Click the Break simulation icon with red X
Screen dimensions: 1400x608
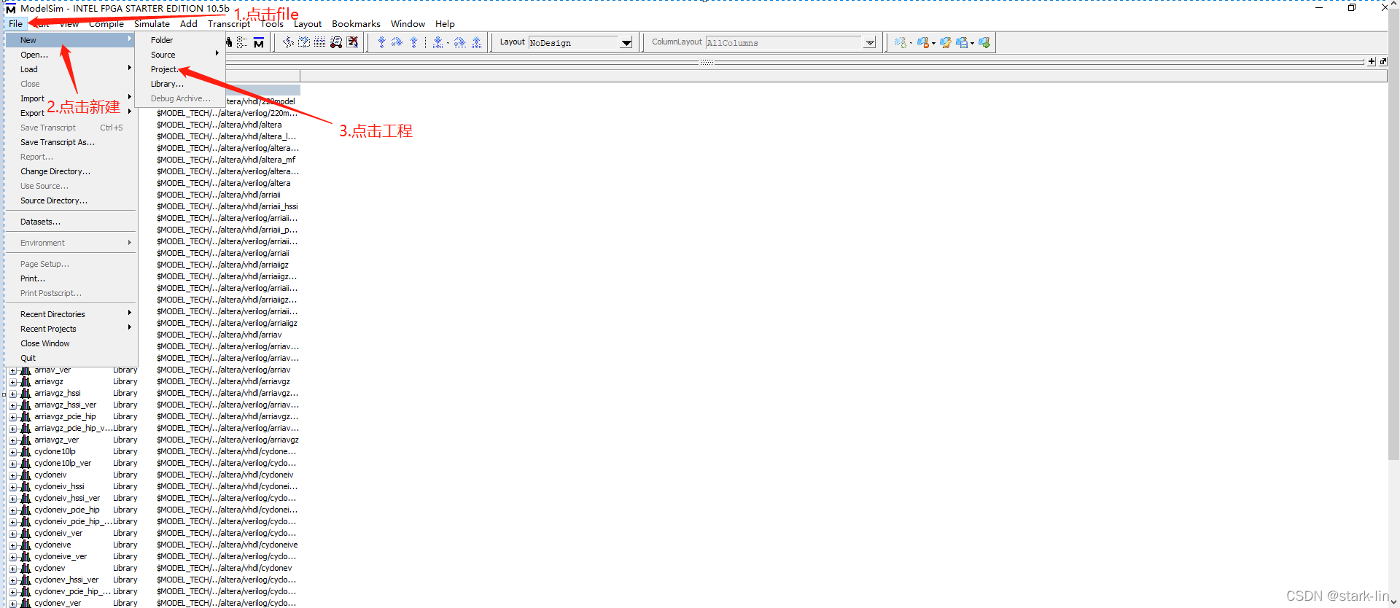coord(352,42)
